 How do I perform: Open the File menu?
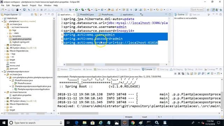[x=2, y=6]
